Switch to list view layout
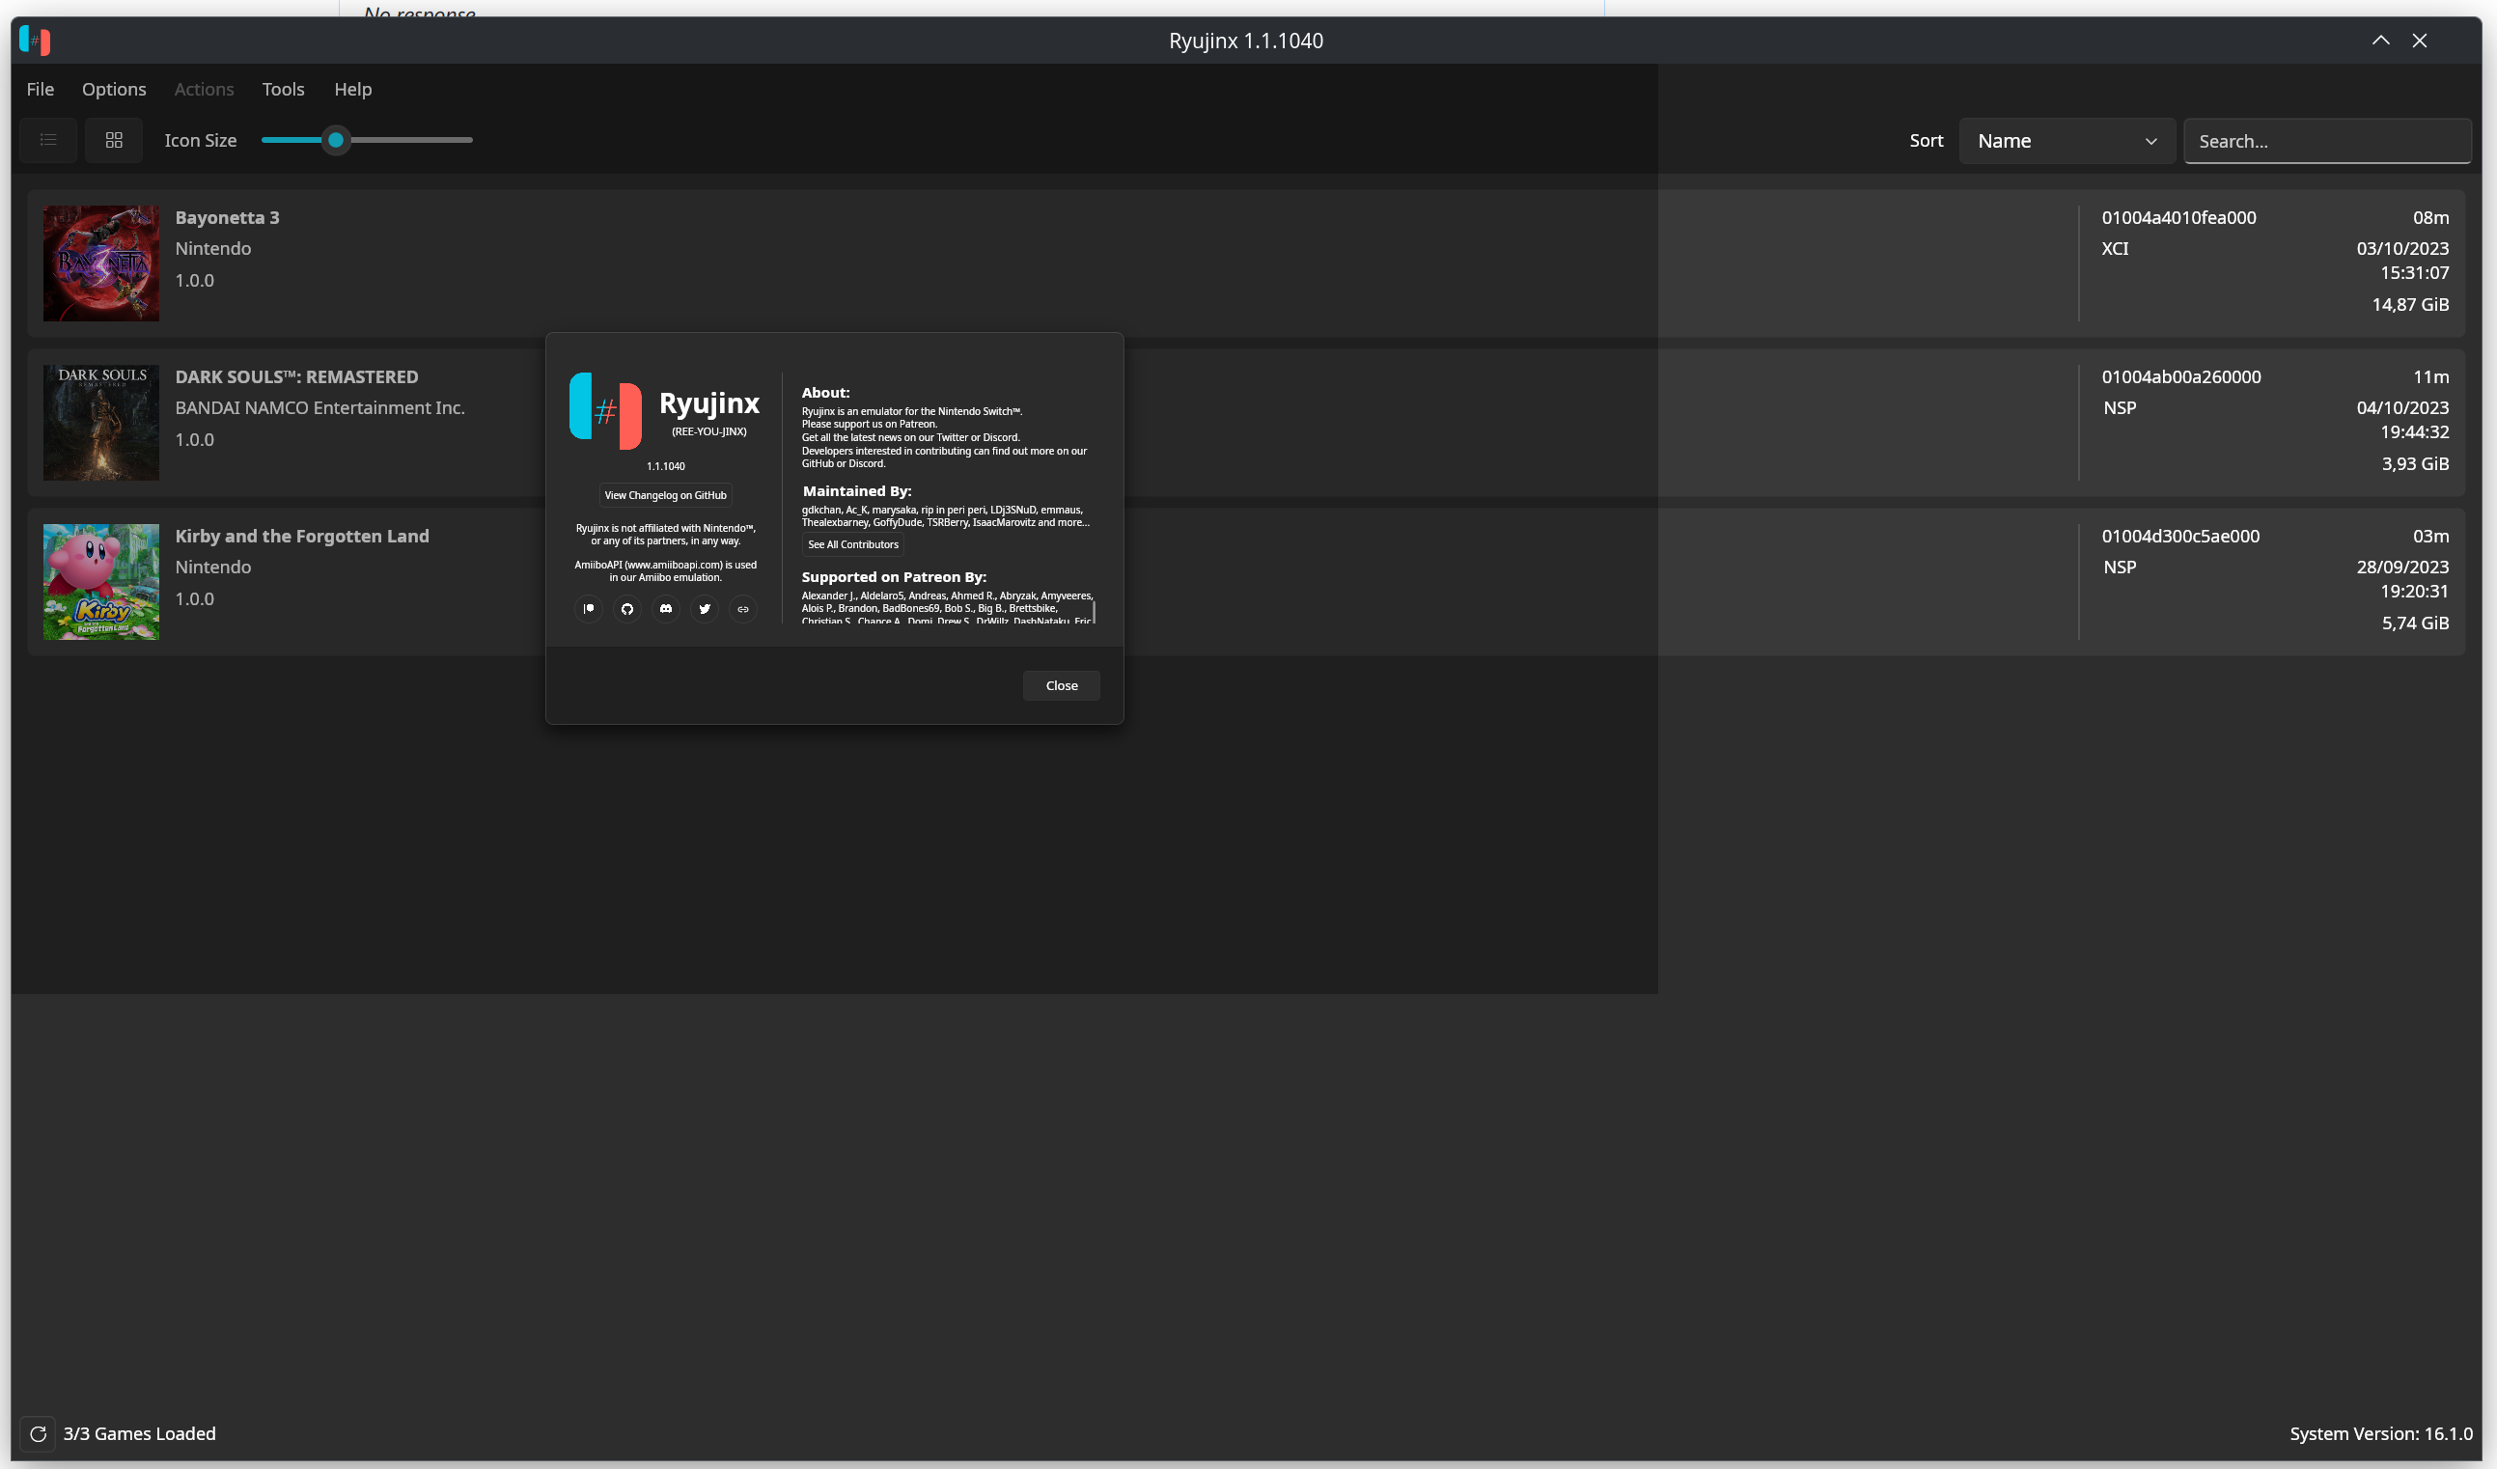Viewport: 2497px width, 1469px height. tap(48, 140)
